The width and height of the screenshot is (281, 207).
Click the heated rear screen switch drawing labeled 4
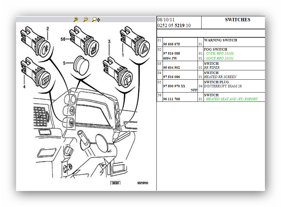(x=36, y=72)
